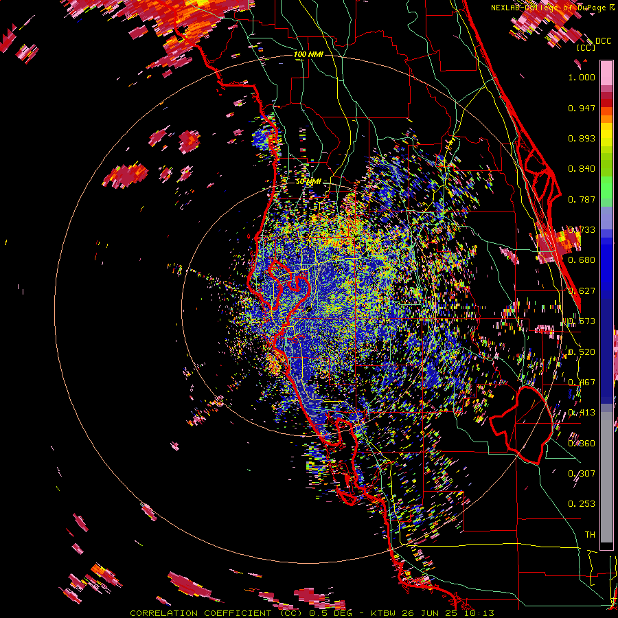
Task: Click the Lake Okeechobee outline on map
Action: coord(521,425)
